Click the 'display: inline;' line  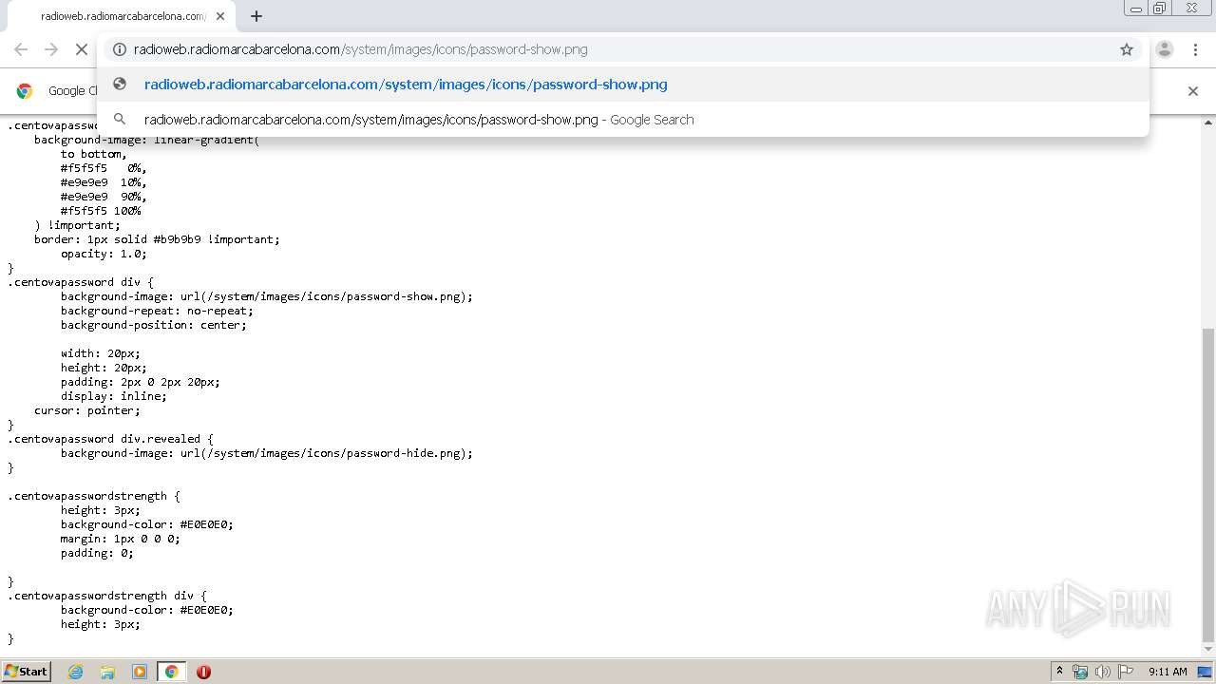114,396
